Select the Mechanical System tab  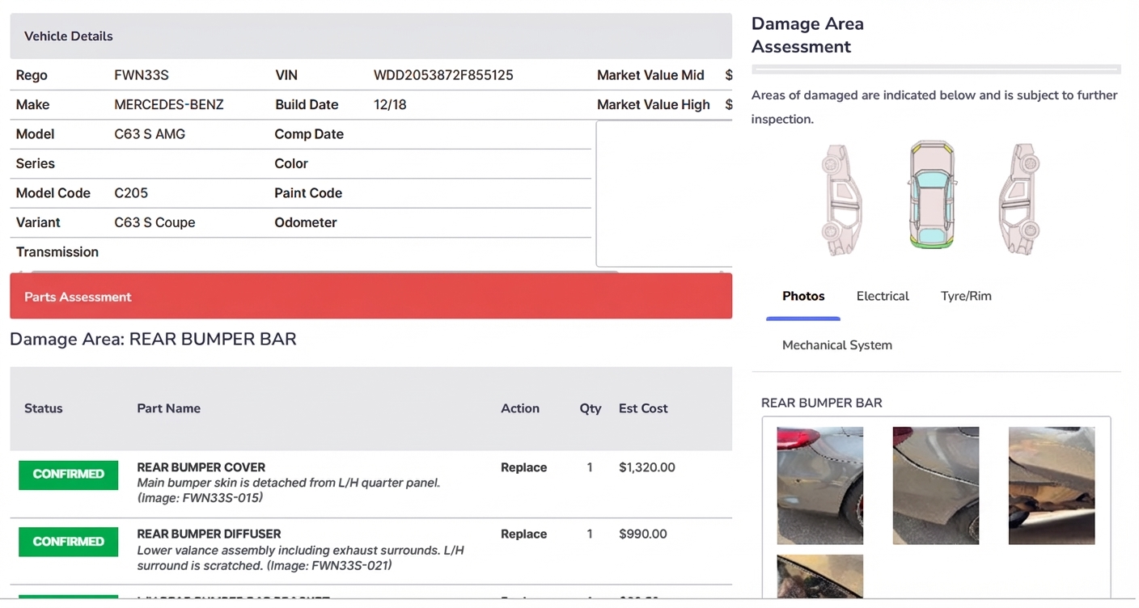[x=836, y=345]
